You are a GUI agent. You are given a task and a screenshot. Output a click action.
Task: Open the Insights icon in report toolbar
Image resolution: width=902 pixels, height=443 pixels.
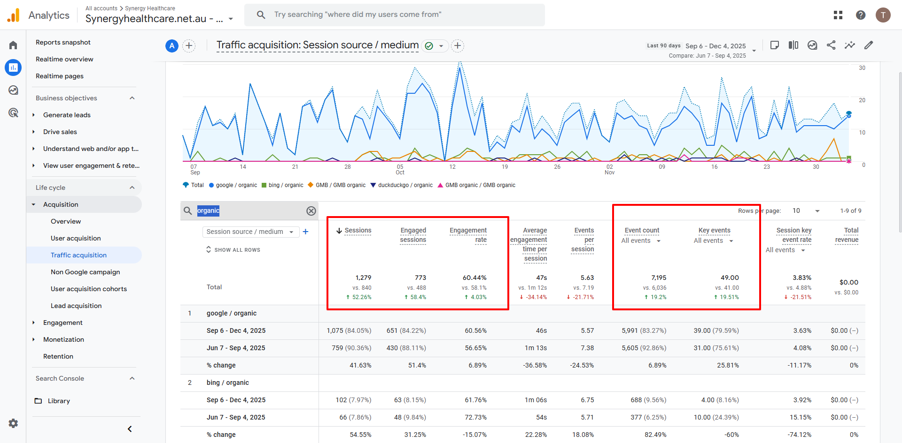coord(812,45)
